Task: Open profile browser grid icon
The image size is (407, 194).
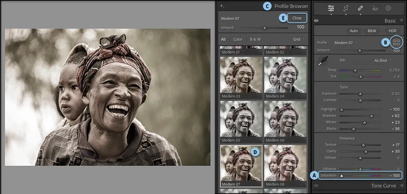Action: pos(396,43)
